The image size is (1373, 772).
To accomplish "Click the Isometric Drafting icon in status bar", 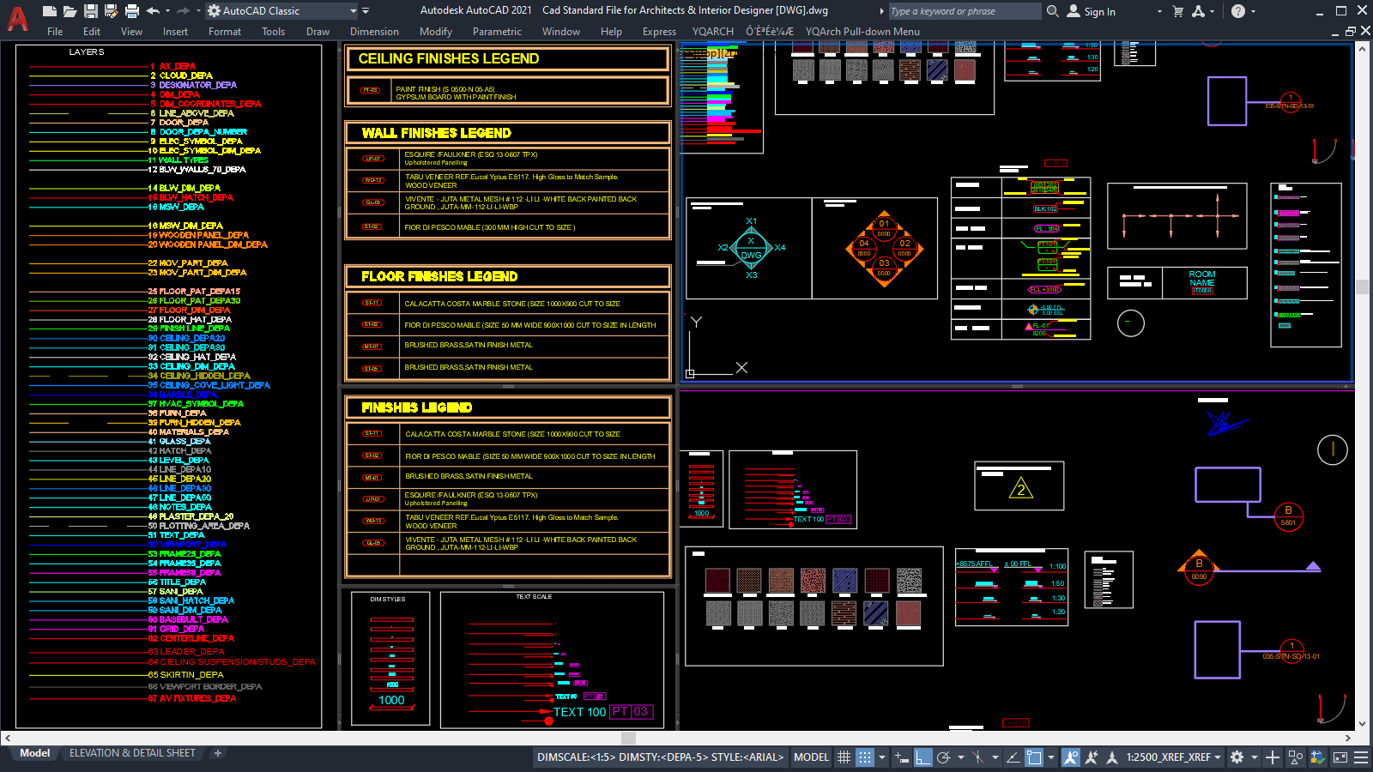I will point(977,757).
